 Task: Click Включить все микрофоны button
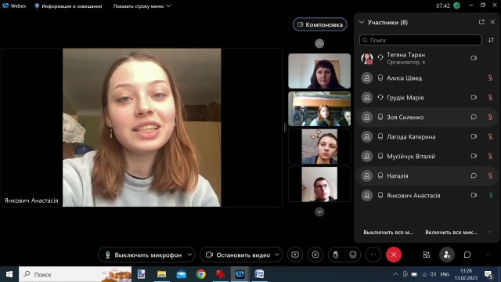pyautogui.click(x=451, y=232)
